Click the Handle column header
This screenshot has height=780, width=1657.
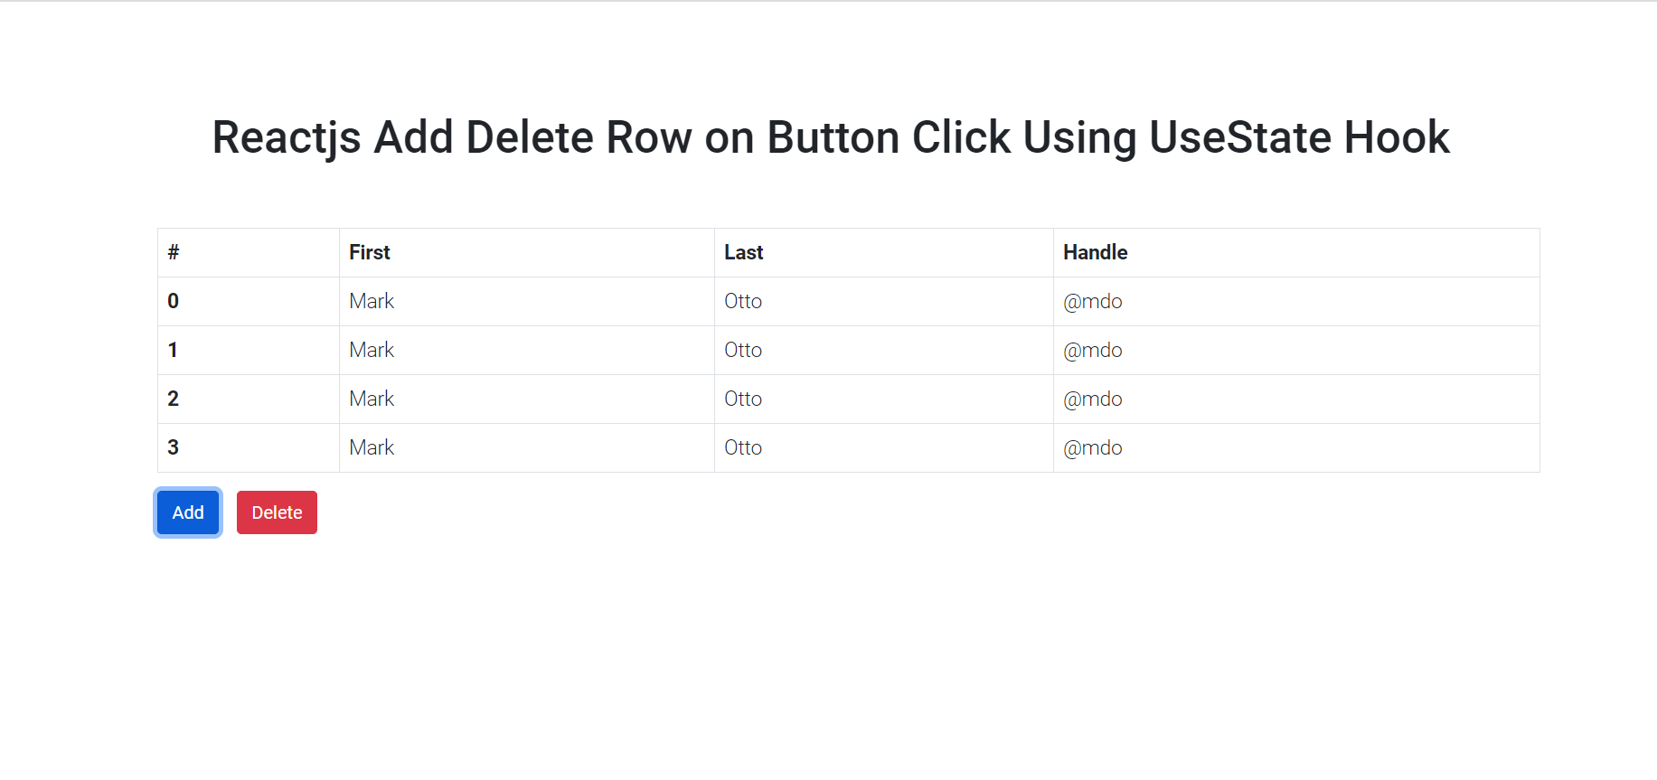[x=1095, y=252]
